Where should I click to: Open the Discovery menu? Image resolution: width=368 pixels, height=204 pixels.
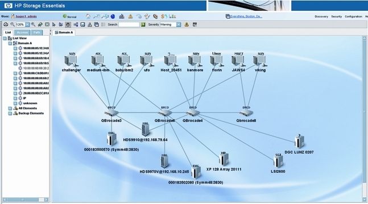pyautogui.click(x=321, y=16)
